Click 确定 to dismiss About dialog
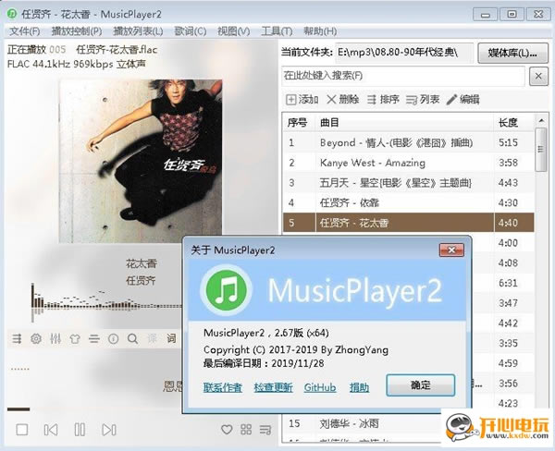The height and width of the screenshot is (451, 555). [x=421, y=384]
